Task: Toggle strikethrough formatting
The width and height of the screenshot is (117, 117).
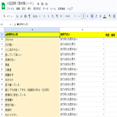Action: click(100, 16)
